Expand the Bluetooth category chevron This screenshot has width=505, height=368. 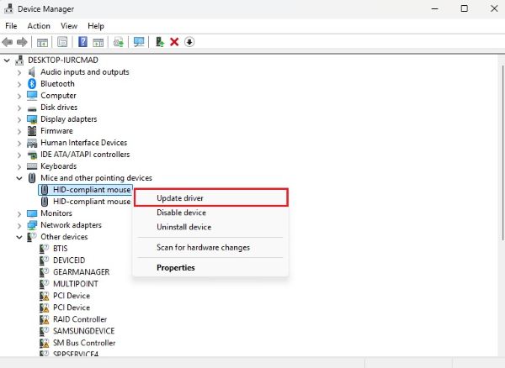coord(19,84)
